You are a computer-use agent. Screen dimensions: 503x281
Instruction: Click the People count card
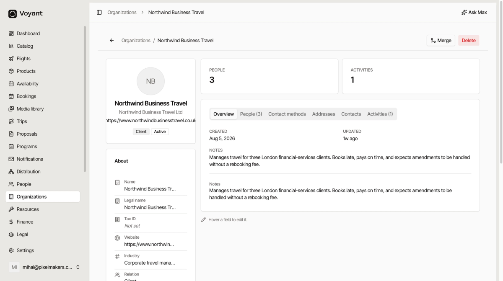270,76
